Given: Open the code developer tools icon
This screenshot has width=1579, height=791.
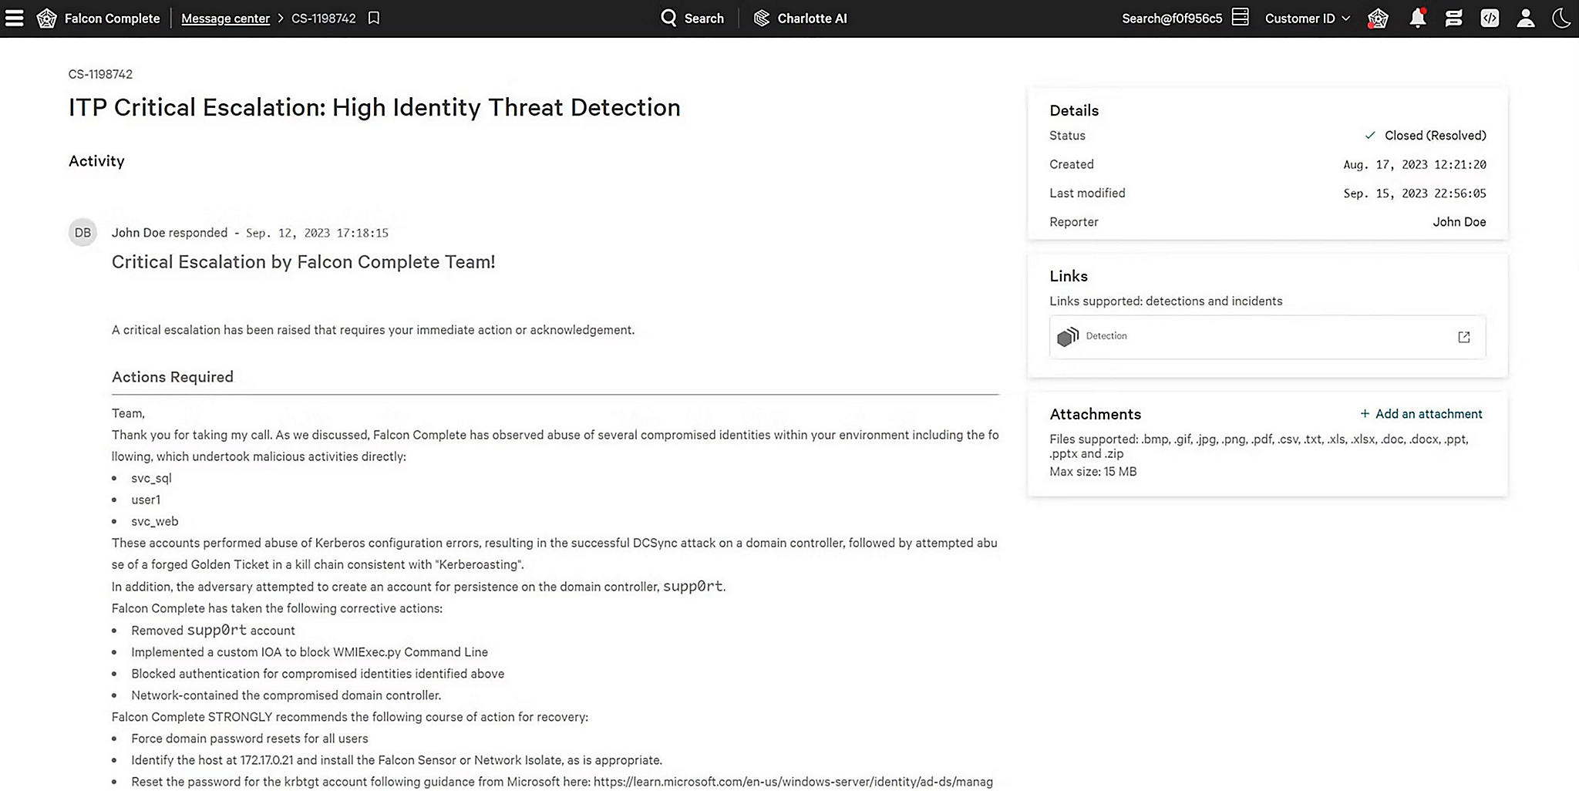Looking at the screenshot, I should (1490, 19).
